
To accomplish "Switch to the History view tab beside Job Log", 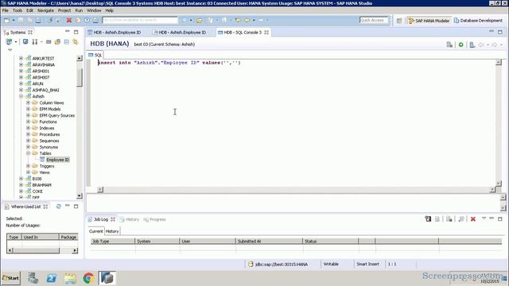I will (129, 219).
